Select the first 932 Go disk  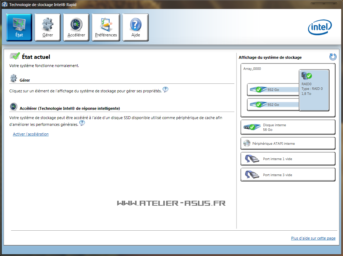coord(272,90)
